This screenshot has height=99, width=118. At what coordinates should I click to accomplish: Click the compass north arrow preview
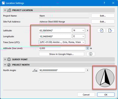coord(105,78)
